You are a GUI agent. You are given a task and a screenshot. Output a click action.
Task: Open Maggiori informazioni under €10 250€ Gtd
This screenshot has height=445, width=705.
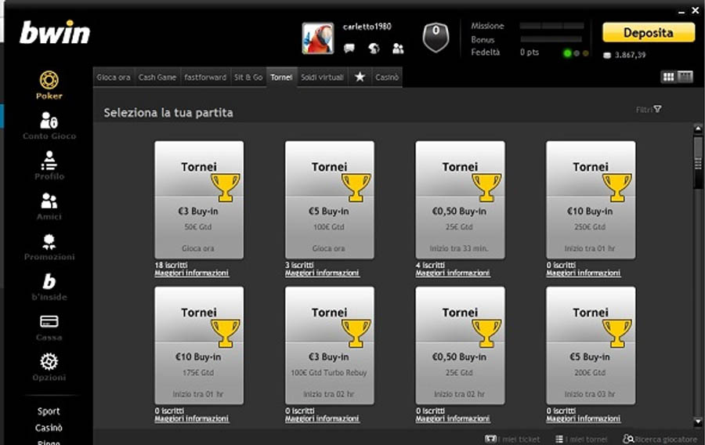pyautogui.click(x=583, y=273)
